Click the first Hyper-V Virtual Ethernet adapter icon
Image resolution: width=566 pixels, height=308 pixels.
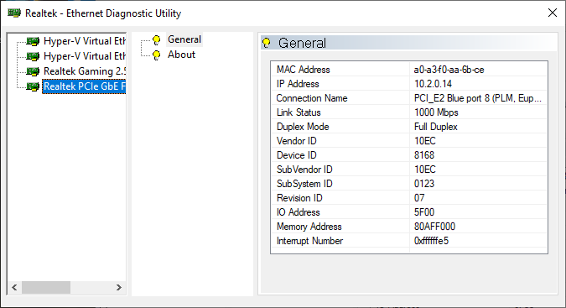point(33,41)
